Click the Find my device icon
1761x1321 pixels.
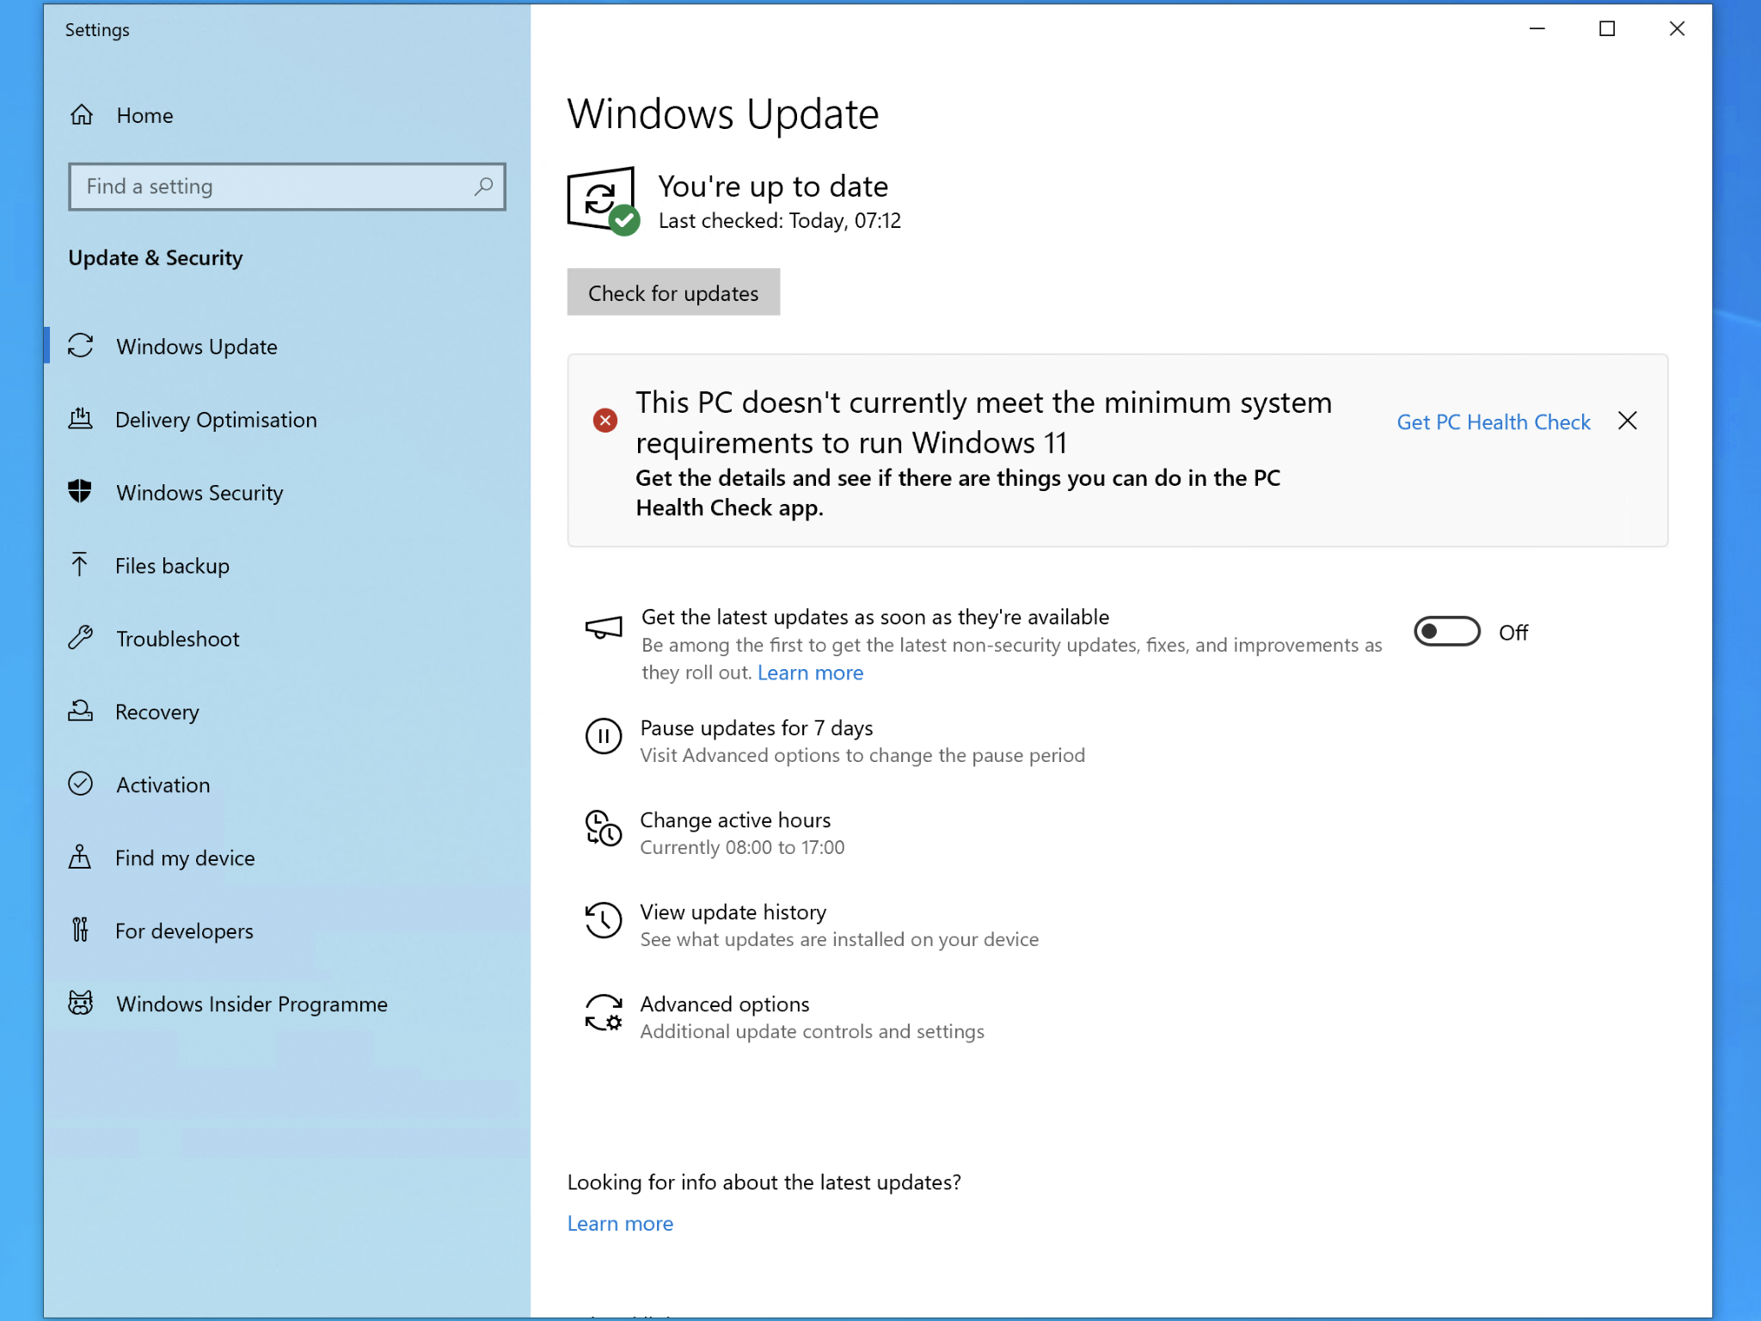point(81,857)
